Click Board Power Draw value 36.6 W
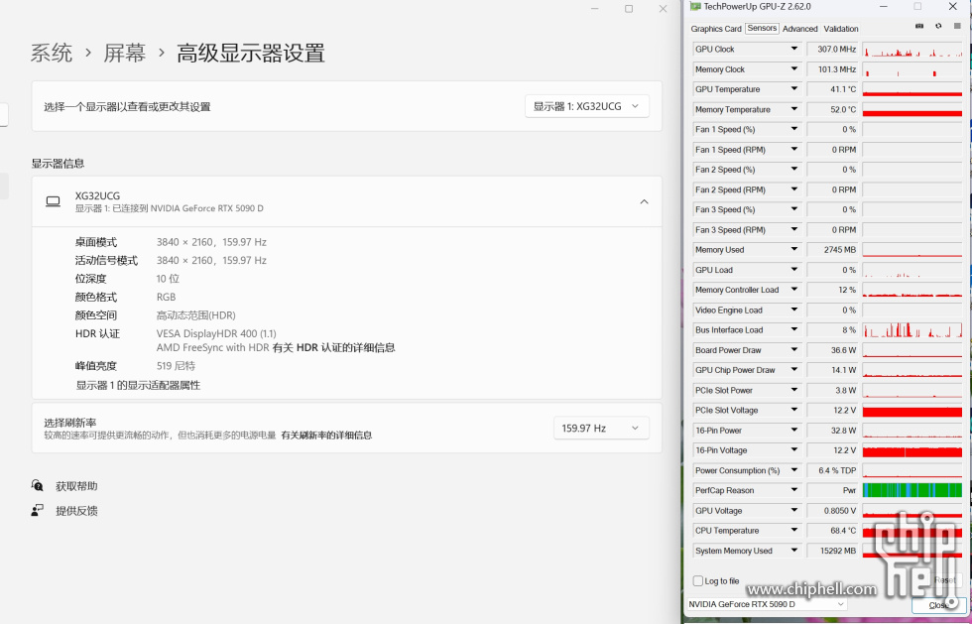972x624 pixels. tap(832, 350)
